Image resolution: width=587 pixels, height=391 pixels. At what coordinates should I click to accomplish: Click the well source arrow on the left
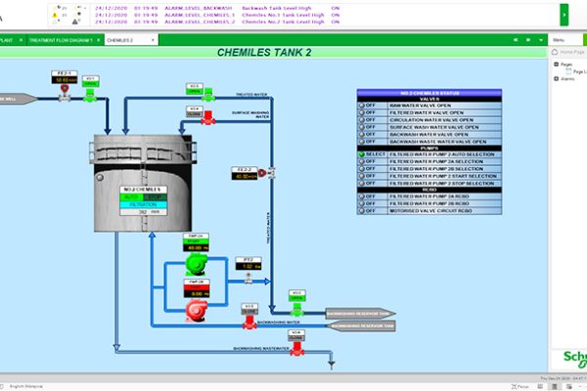[18, 99]
